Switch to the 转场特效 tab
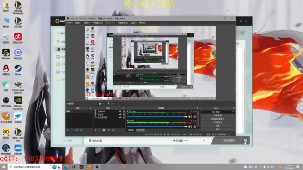303x170 pixels. [x=141, y=130]
